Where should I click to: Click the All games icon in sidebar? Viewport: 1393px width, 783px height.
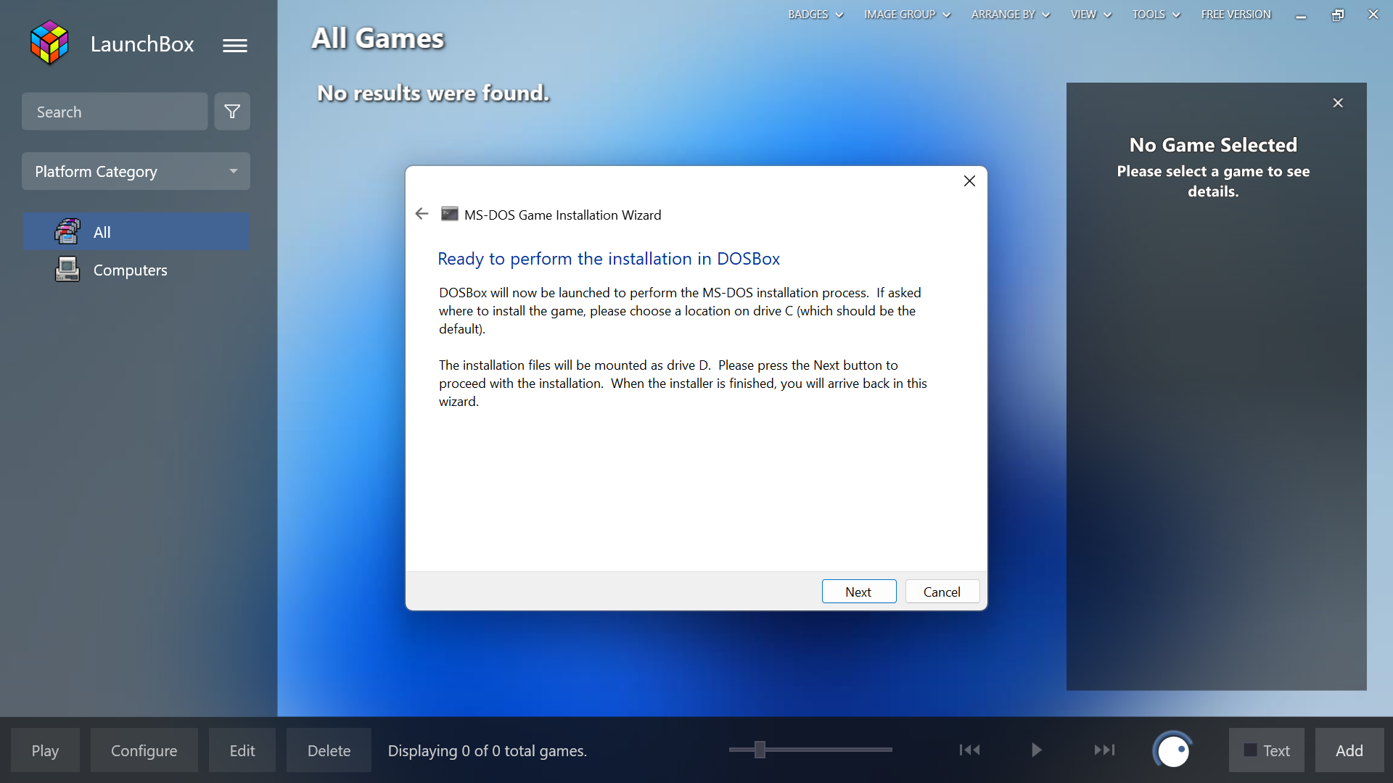(67, 231)
